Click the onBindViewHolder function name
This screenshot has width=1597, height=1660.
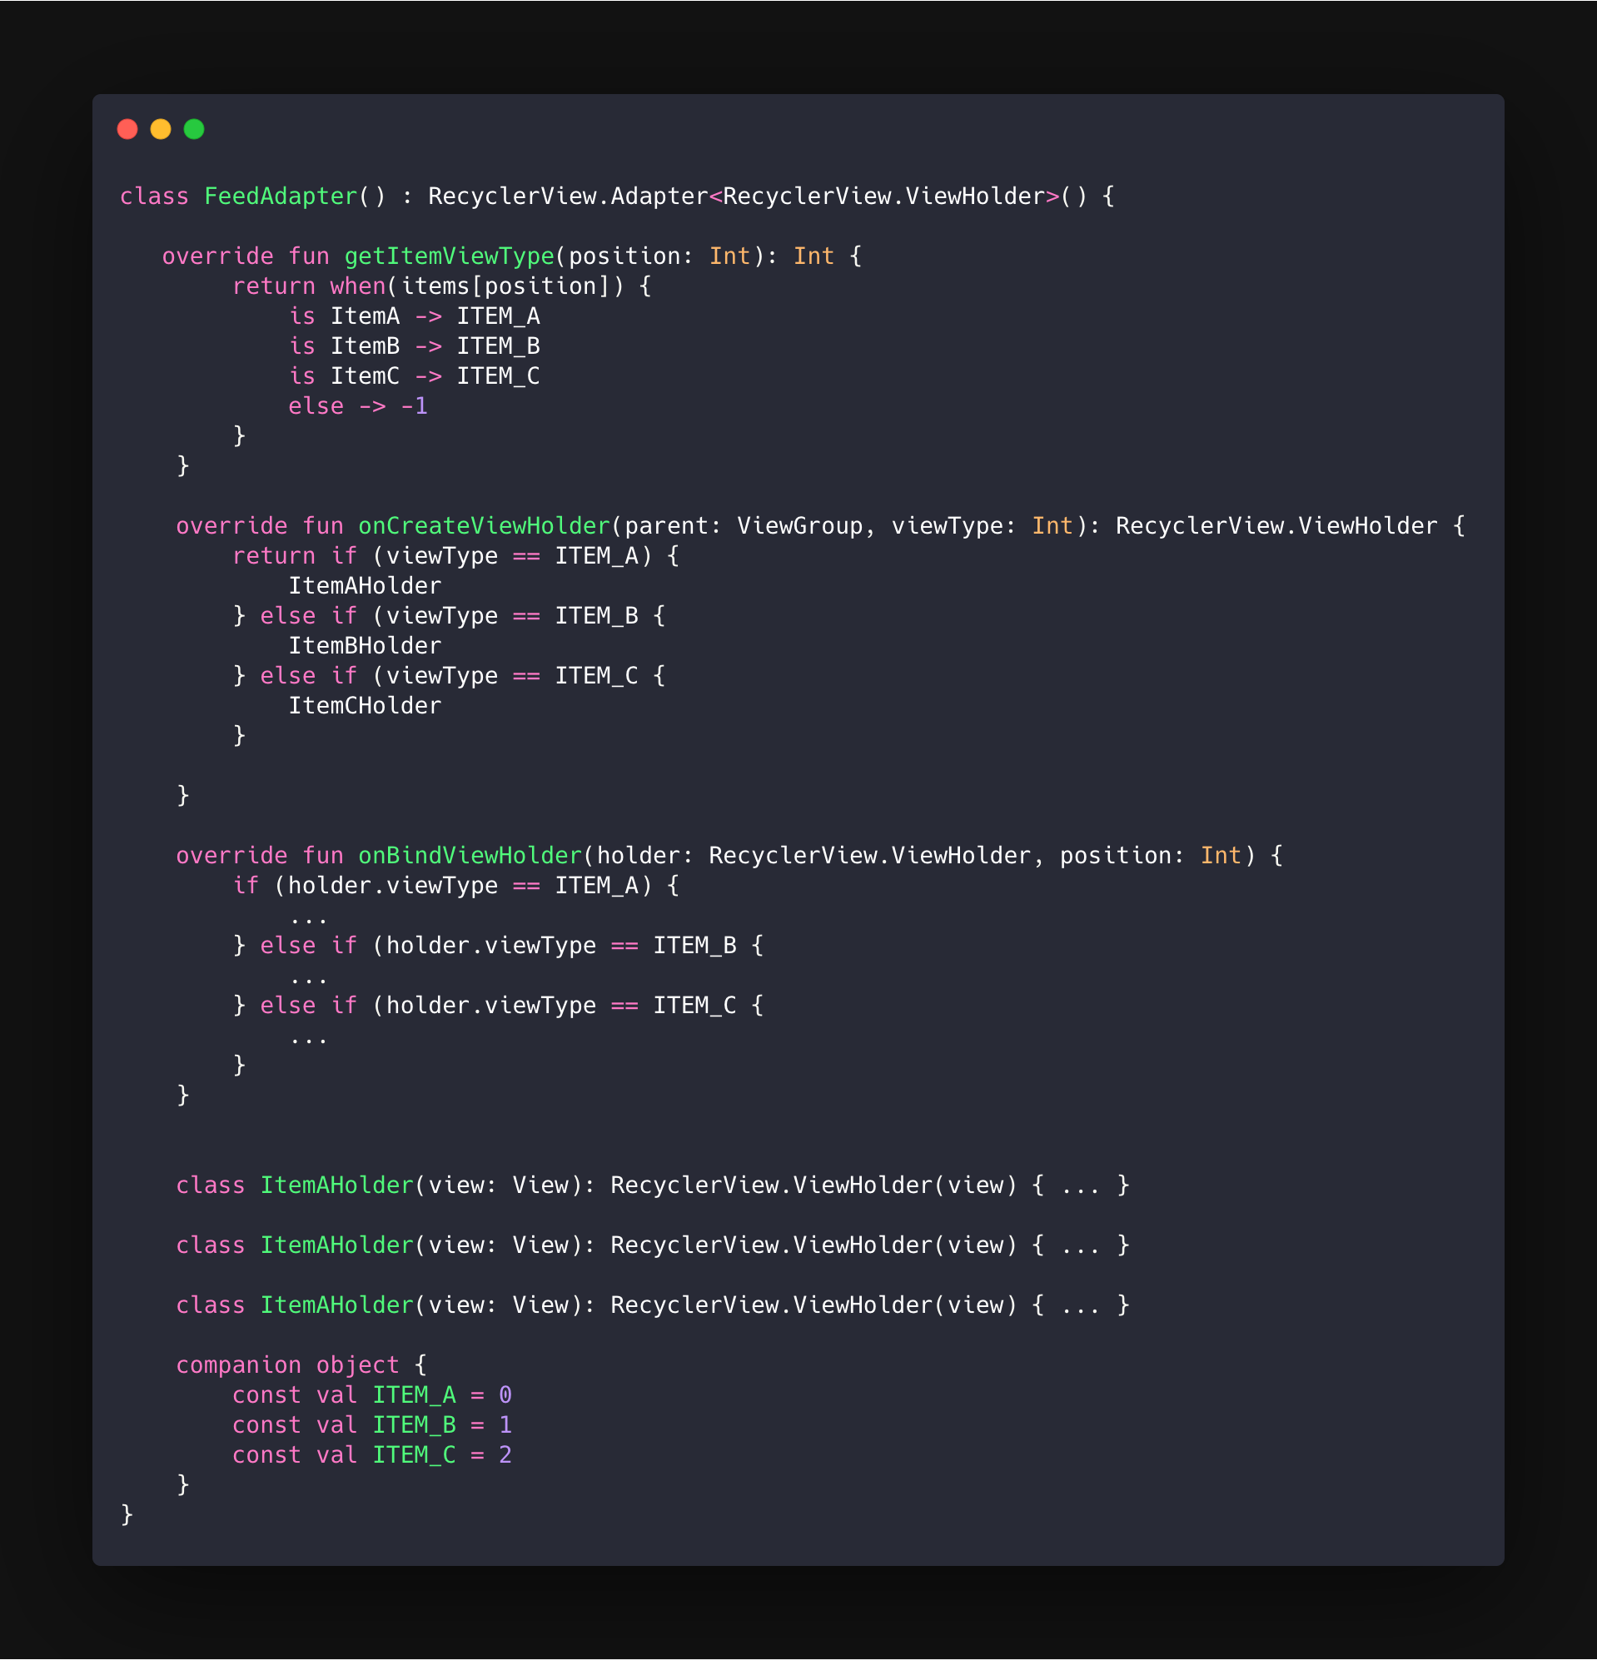(469, 856)
